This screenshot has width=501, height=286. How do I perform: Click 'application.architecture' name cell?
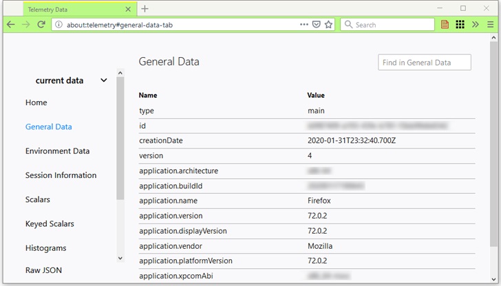[179, 170]
